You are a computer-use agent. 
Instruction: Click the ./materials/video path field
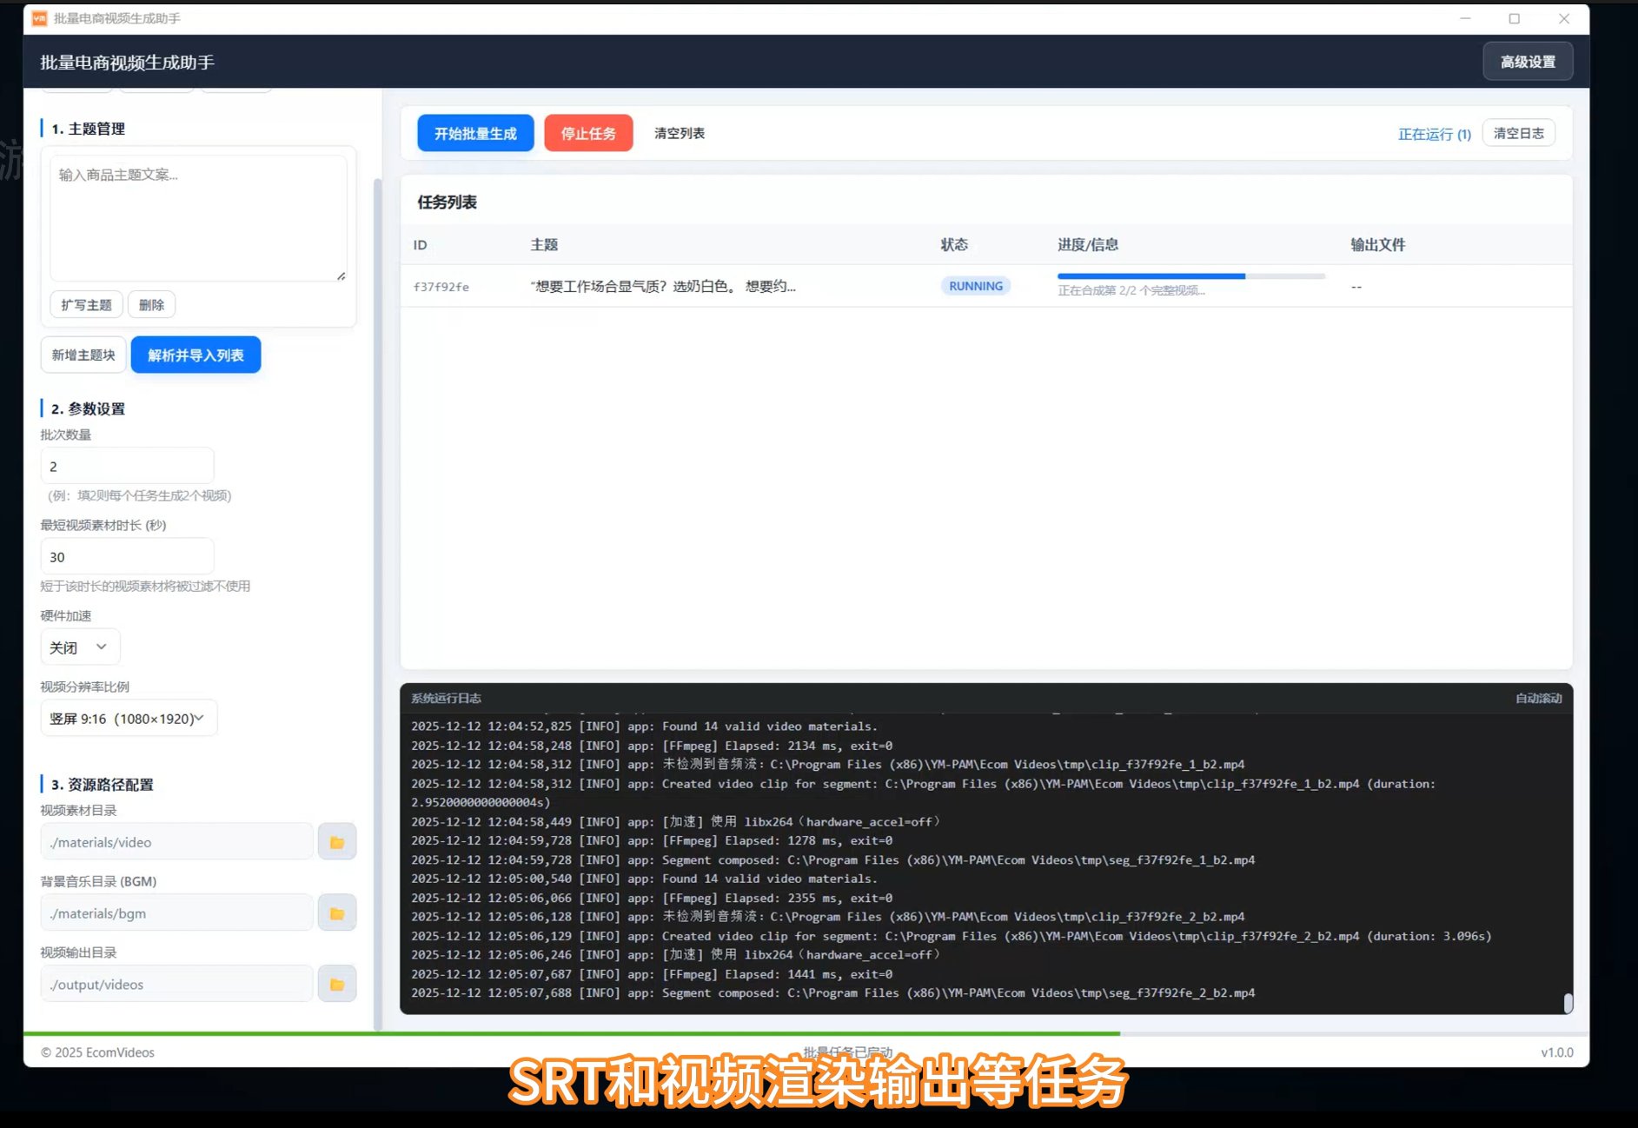(x=176, y=842)
